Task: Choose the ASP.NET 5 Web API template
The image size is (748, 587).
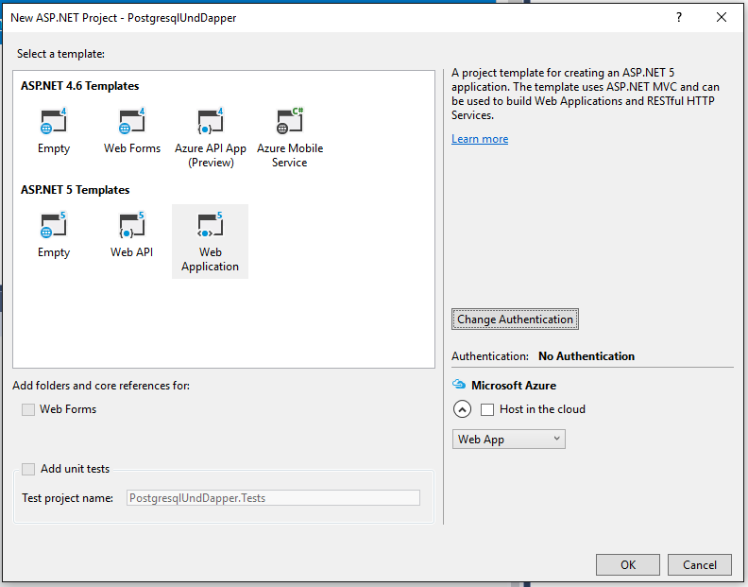Action: [131, 235]
